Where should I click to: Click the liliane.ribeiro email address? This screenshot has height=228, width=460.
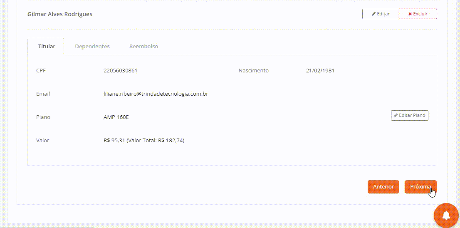point(156,94)
